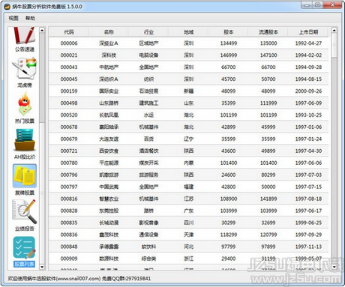Click the listing date 1992-04-27
The height and width of the screenshot is (287, 345).
pyautogui.click(x=308, y=43)
